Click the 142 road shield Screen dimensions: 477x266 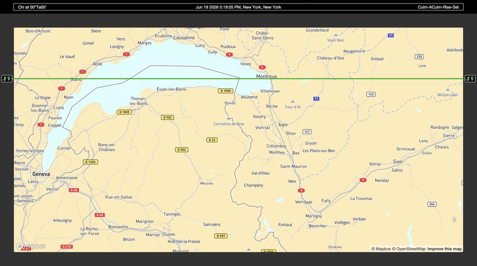[x=371, y=94]
